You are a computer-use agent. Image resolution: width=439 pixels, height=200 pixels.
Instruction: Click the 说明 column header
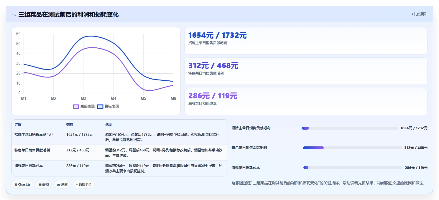point(109,125)
